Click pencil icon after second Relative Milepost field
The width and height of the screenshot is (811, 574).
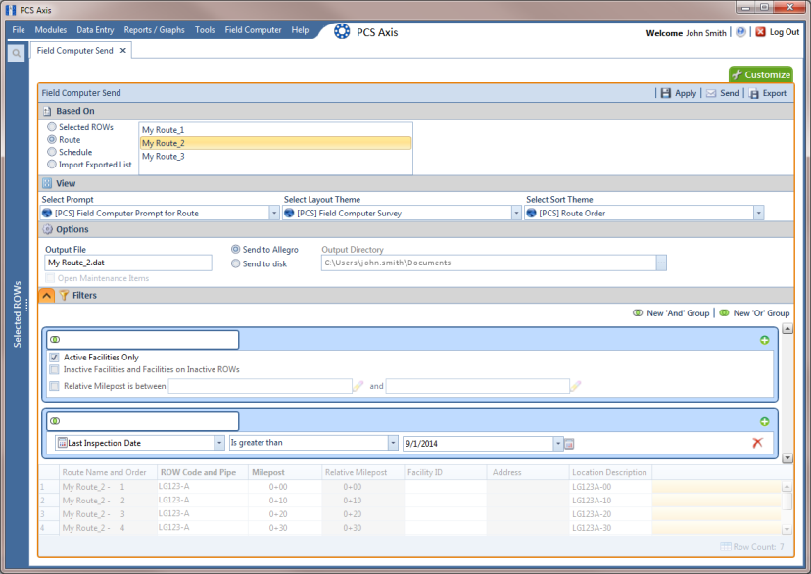point(575,386)
